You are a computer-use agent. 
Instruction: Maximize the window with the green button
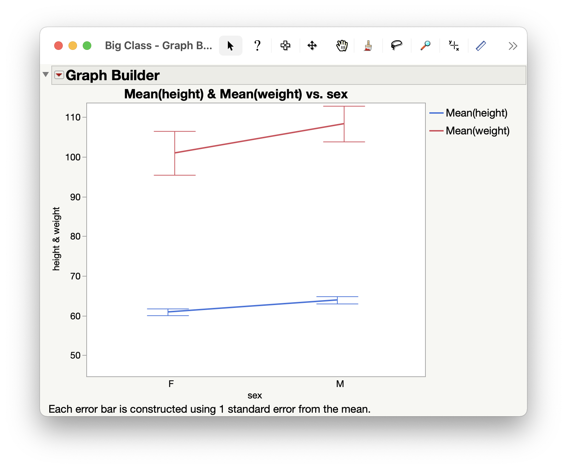coord(87,46)
